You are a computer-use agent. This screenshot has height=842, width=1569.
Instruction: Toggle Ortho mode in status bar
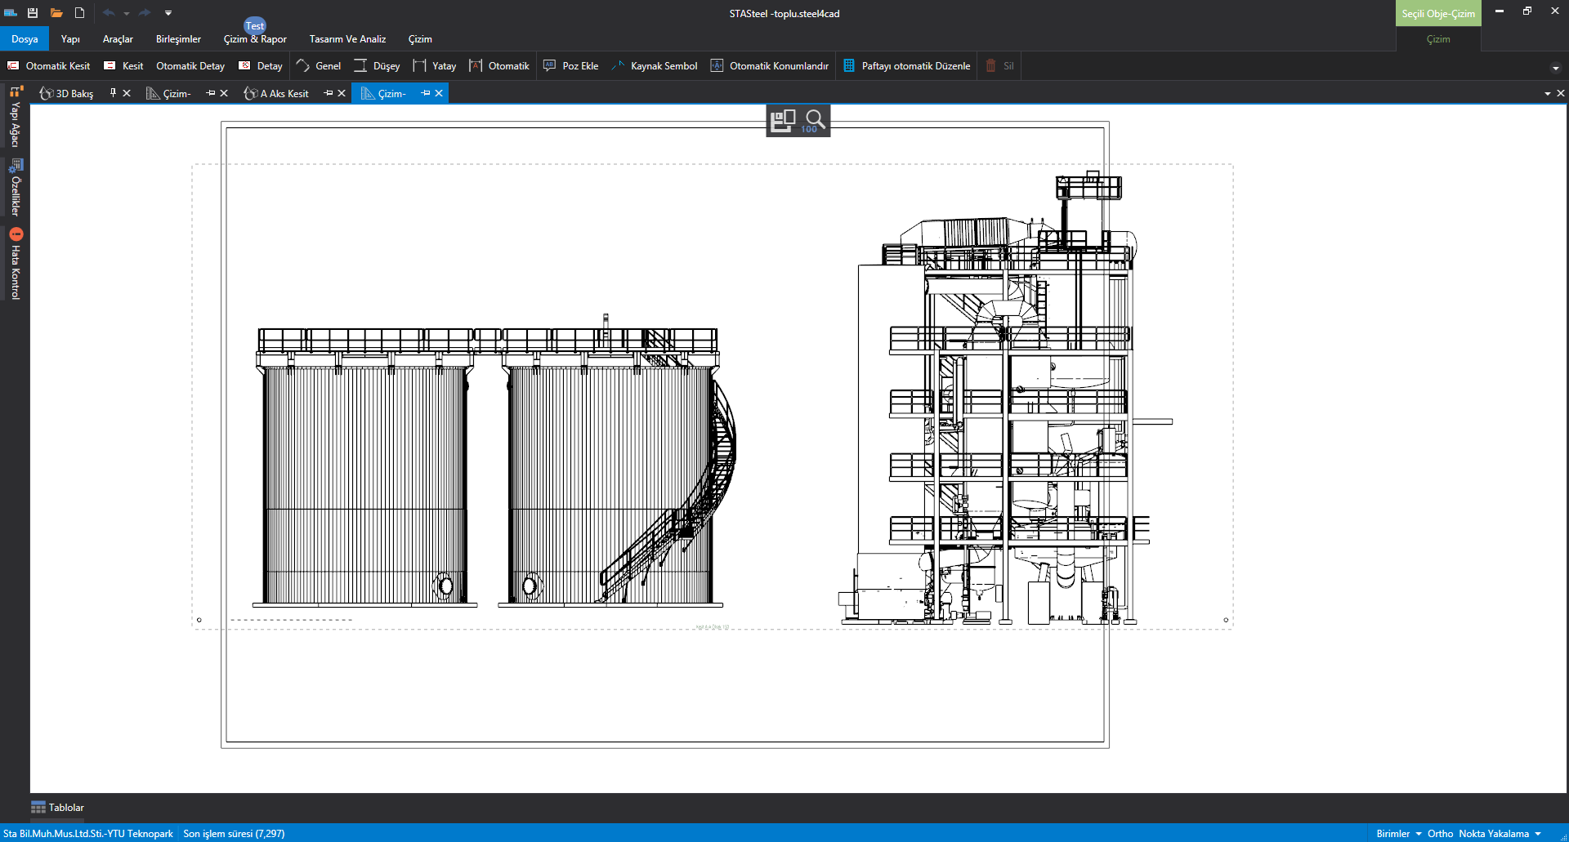pos(1440,834)
